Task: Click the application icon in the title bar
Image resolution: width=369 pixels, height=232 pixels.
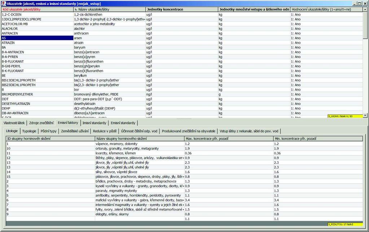Action: click(4, 4)
